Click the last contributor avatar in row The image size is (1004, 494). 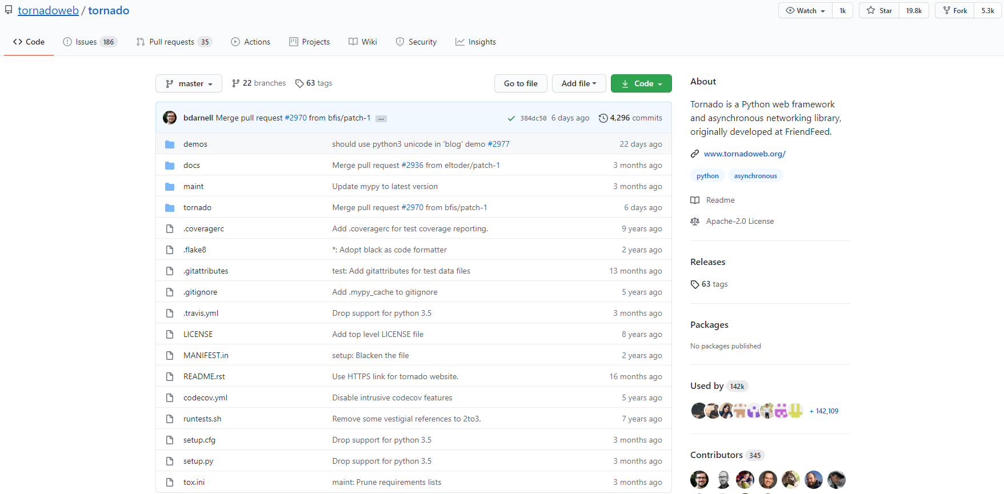coord(837,480)
